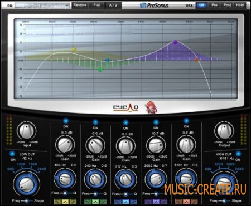Toggle ON light for the 317 Hz band

point(126,122)
